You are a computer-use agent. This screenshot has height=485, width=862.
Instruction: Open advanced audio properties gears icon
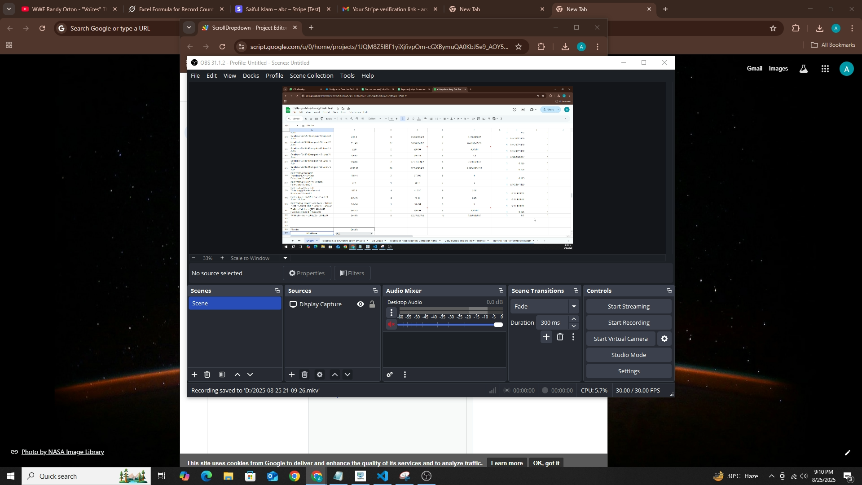tap(390, 375)
